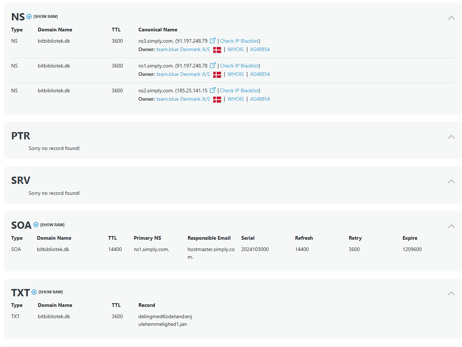Viewport: 462px width, 347px height.
Task: Click the Danish flag beside team.blue in the ns2 record
Action: click(217, 99)
